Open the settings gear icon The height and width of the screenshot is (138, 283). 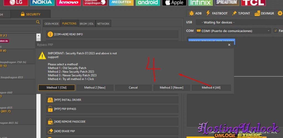coord(280,13)
